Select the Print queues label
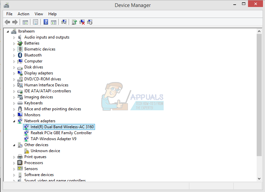265x192 pixels. pyautogui.click(x=35, y=157)
